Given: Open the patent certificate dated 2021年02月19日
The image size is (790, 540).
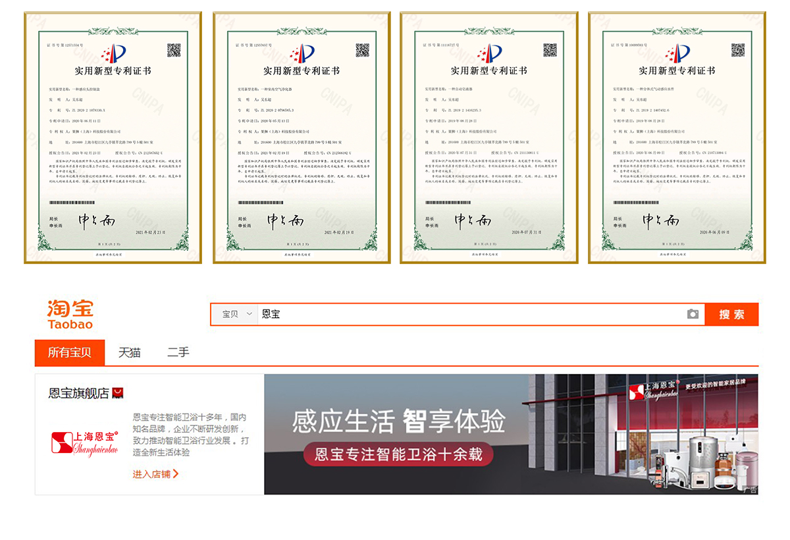Looking at the screenshot, I should pos(302,138).
